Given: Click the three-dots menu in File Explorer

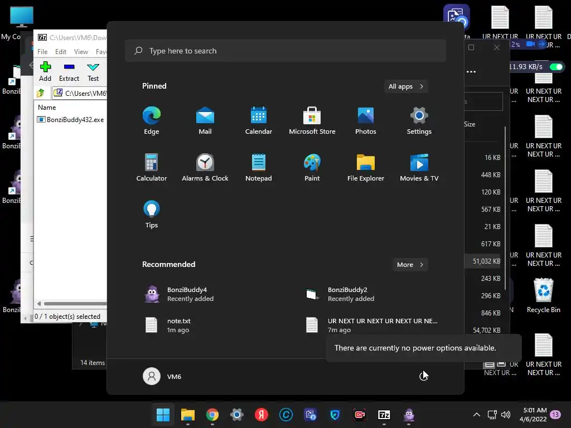Looking at the screenshot, I should click(x=471, y=72).
